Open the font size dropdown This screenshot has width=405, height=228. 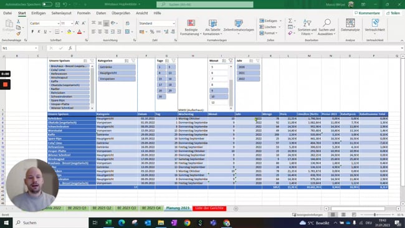click(x=72, y=23)
